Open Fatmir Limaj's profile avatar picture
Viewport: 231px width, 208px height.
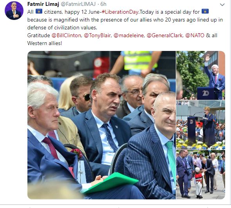pyautogui.click(x=14, y=11)
